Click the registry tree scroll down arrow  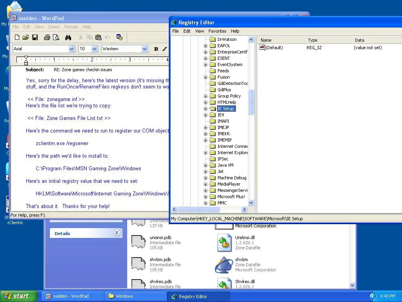[251, 203]
